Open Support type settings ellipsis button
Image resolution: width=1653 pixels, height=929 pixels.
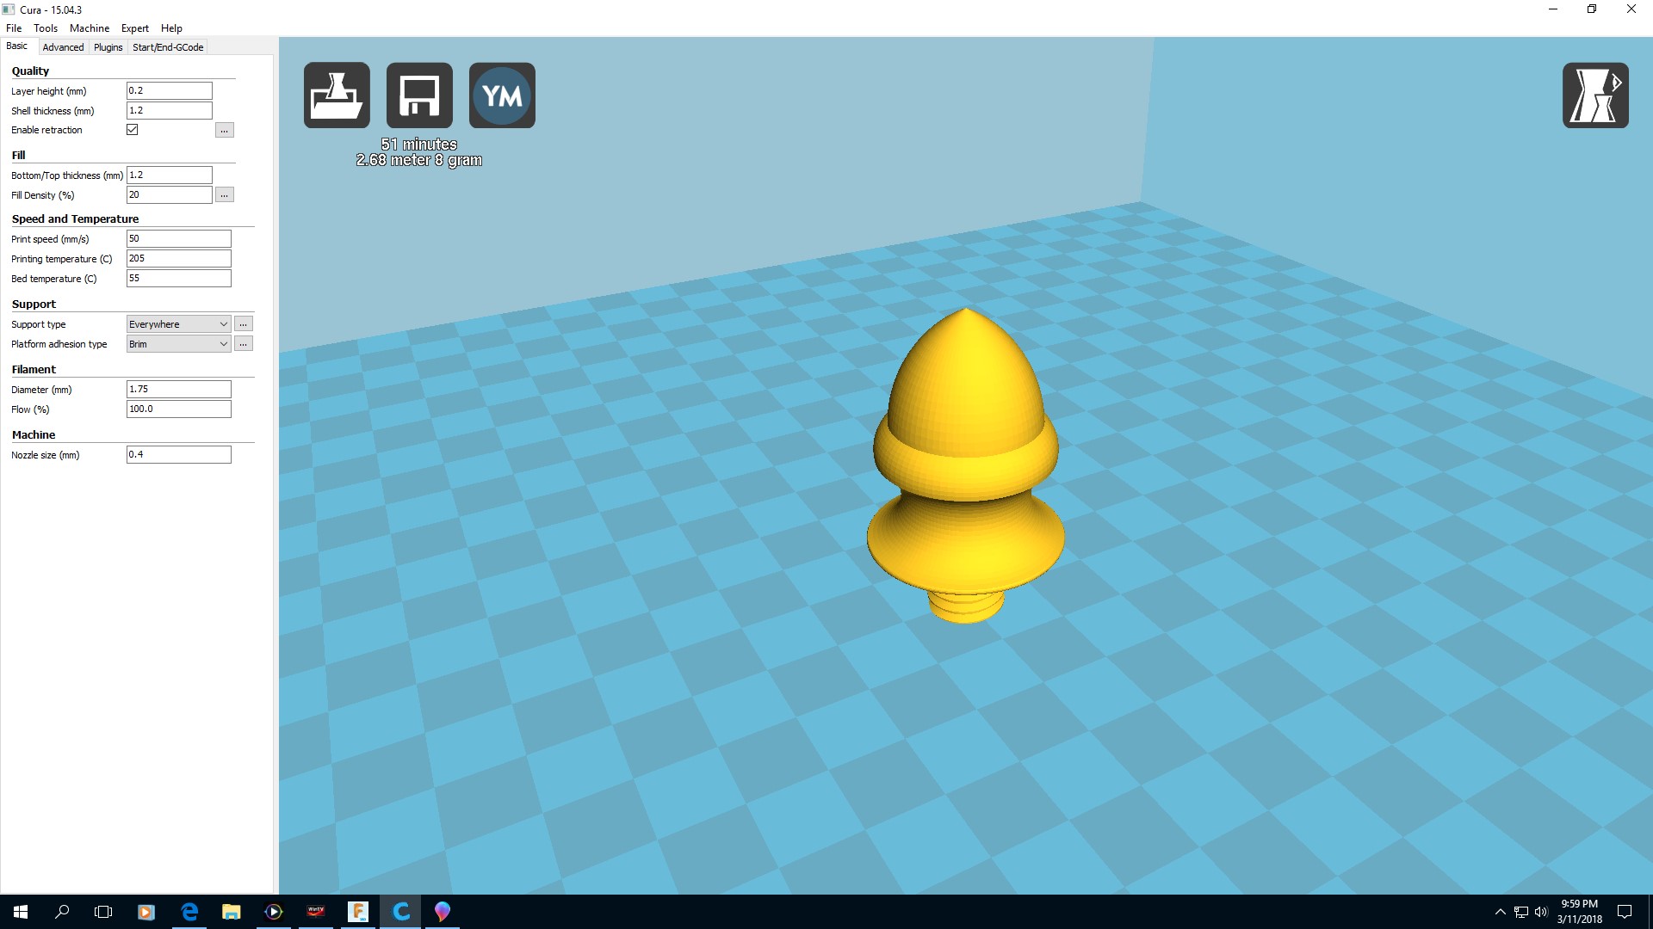click(244, 324)
